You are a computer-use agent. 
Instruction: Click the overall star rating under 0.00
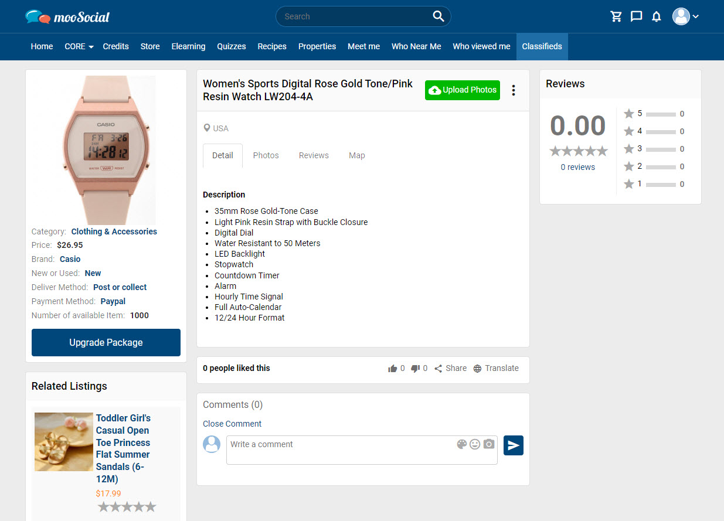579,151
